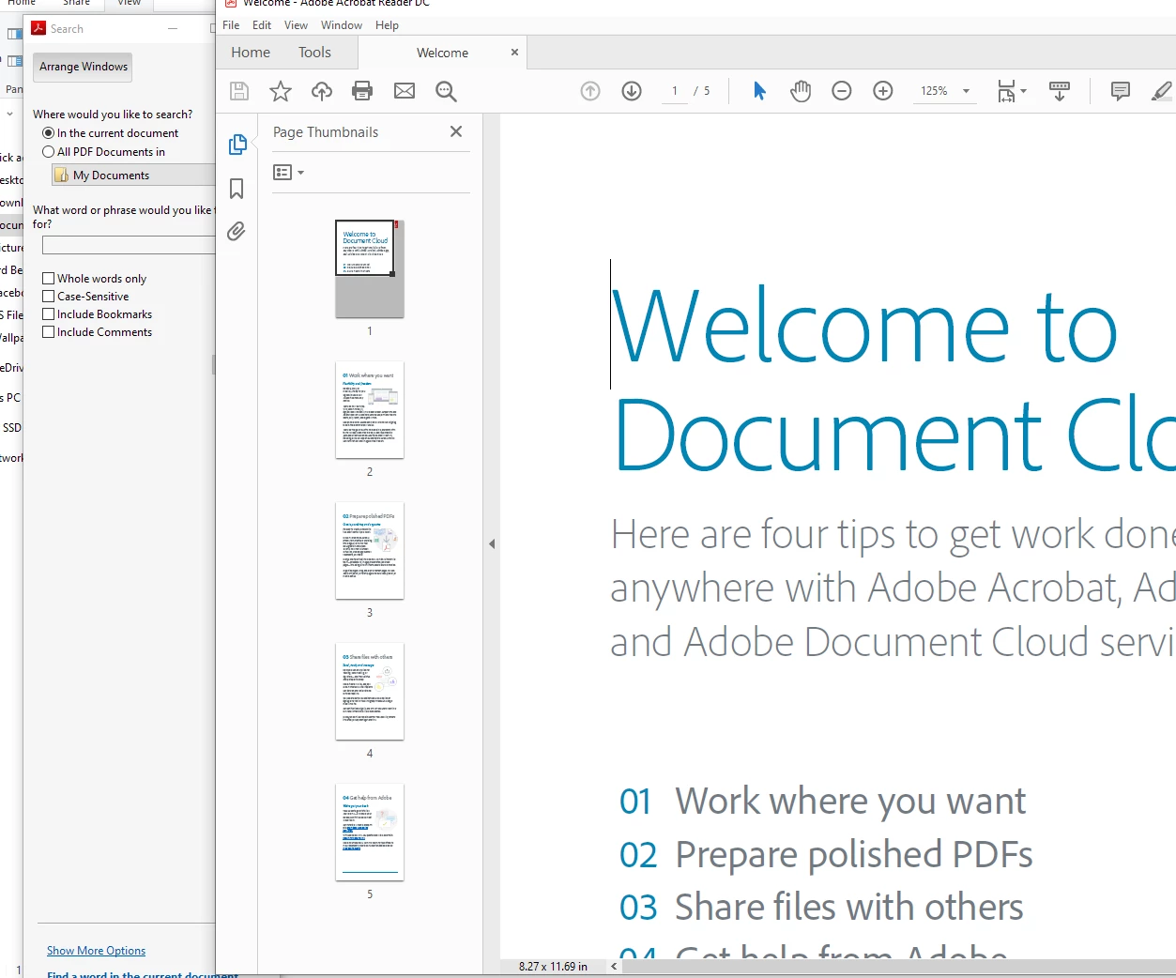Enable Whole words only checkbox
1176x978 pixels.
(x=49, y=279)
